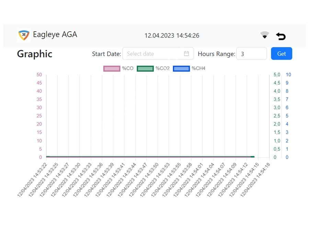
Task: Click the blue %CH4 legend color box
Action: (181, 68)
